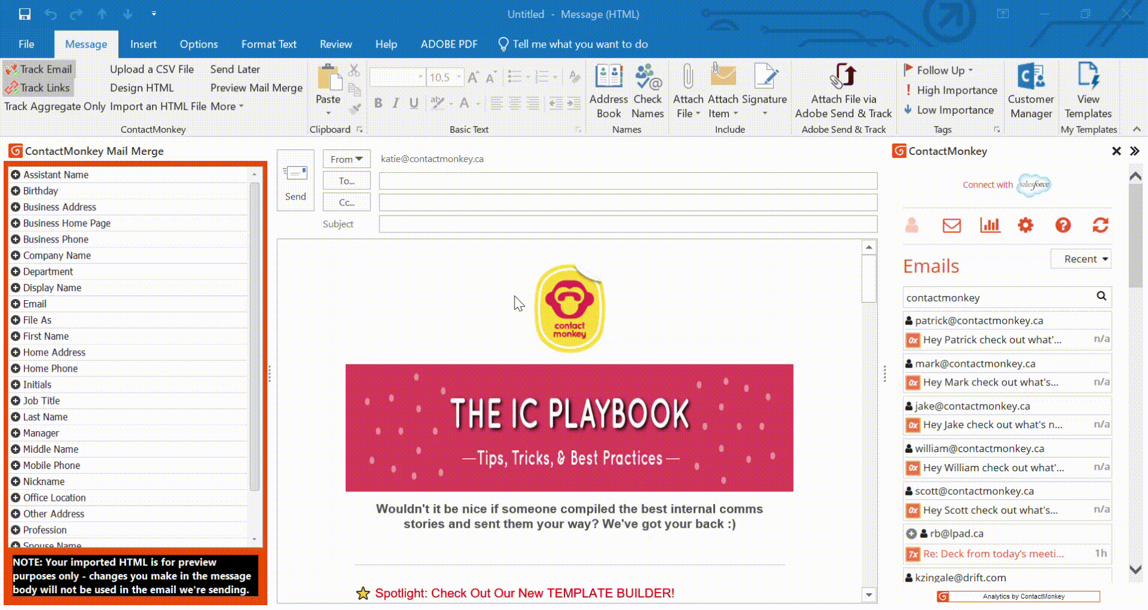The image size is (1148, 610).
Task: Open the Follow Up dropdown
Action: [x=938, y=70]
